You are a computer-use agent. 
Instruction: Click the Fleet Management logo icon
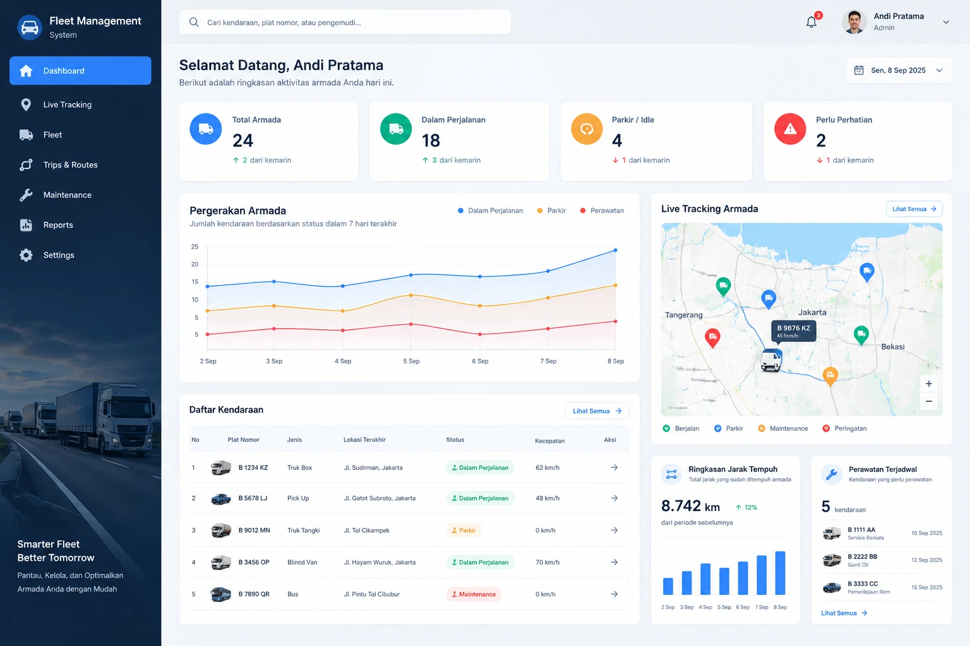pos(30,27)
